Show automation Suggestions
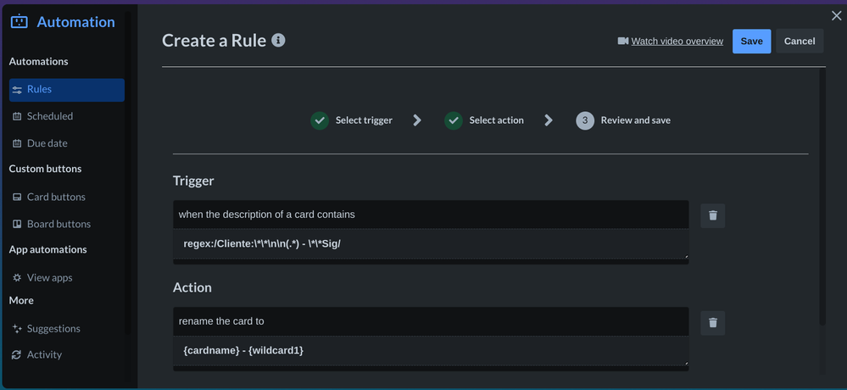This screenshot has height=390, width=847. (53, 328)
